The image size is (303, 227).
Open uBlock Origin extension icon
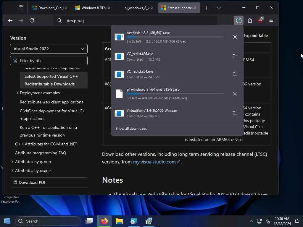pyautogui.click(x=261, y=20)
